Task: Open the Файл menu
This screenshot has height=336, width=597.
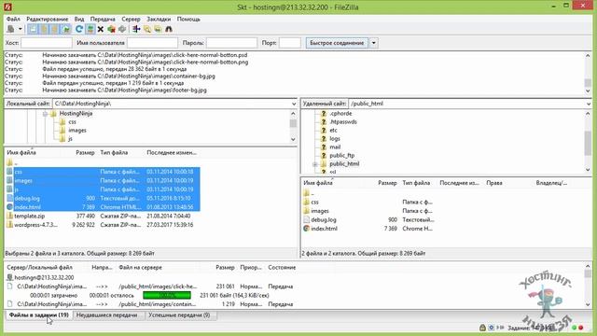Action: (13, 19)
